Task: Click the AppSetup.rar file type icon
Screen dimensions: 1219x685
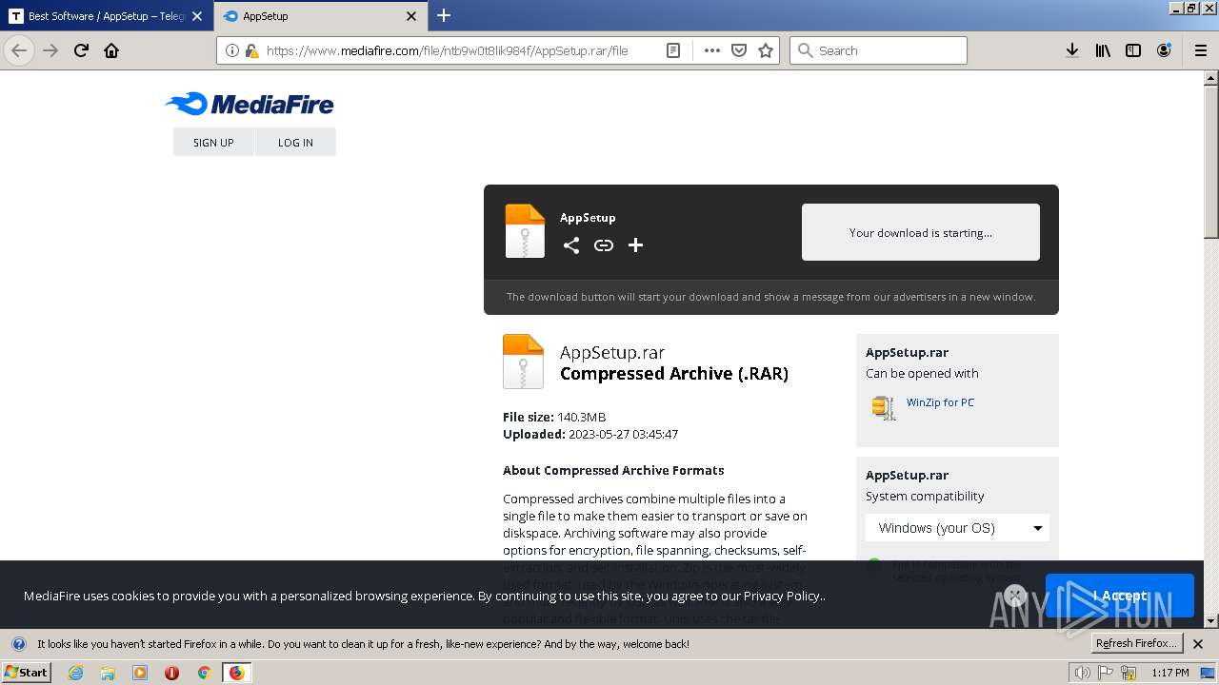Action: [x=523, y=362]
